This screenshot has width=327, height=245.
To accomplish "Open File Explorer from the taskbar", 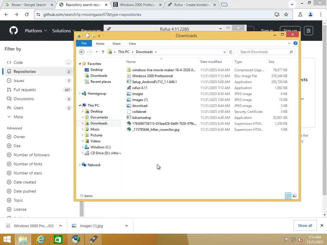I will click(23, 239).
